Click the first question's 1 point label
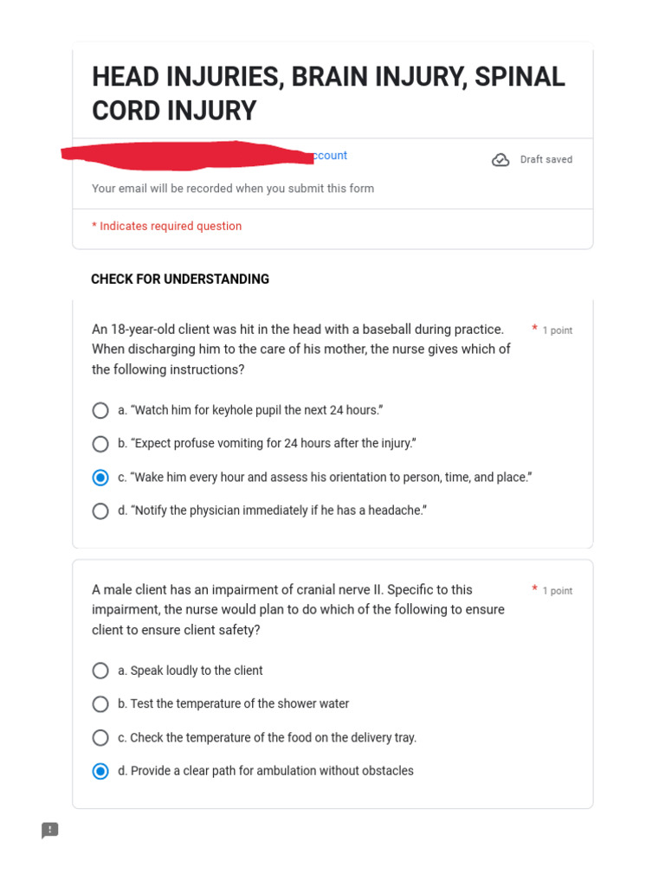Viewport: 665px width, 886px height. click(558, 331)
